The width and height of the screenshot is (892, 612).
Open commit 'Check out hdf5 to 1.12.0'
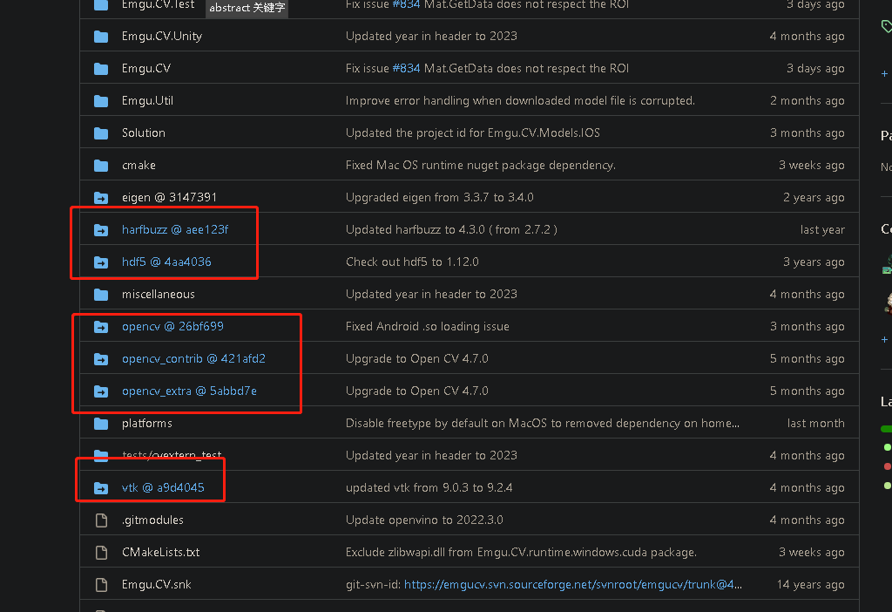(x=412, y=262)
